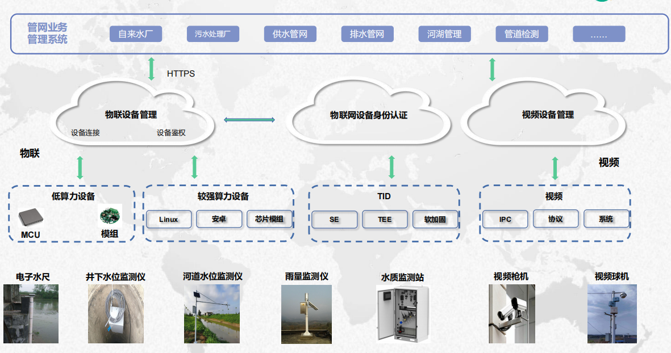Select the 污水处理厂 box
Image resolution: width=671 pixels, height=353 pixels.
click(213, 34)
